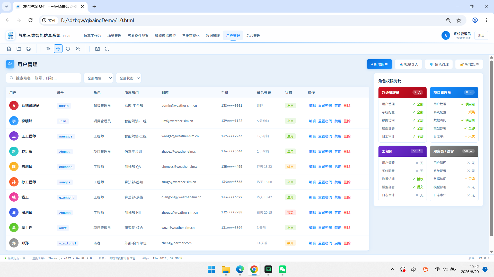Click the save disk toolbar icon
494x277 pixels.
coord(29,49)
